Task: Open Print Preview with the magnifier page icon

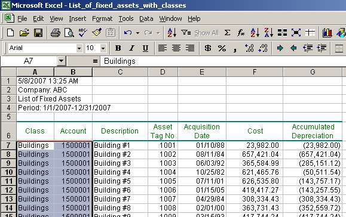Action: (69, 33)
